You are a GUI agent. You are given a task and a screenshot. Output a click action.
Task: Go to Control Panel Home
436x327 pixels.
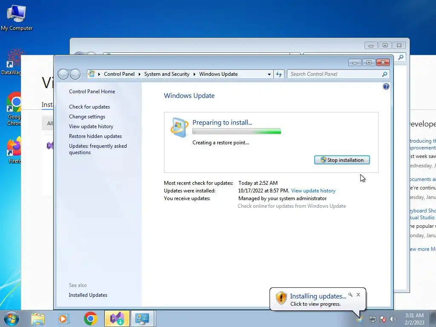pos(92,92)
